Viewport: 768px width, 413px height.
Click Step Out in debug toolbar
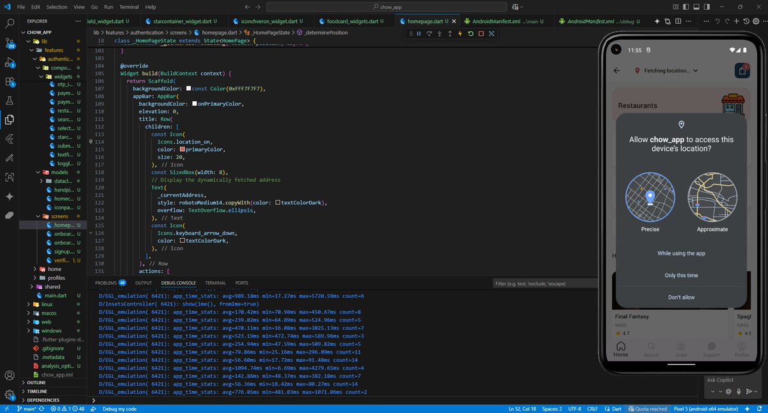pyautogui.click(x=450, y=33)
